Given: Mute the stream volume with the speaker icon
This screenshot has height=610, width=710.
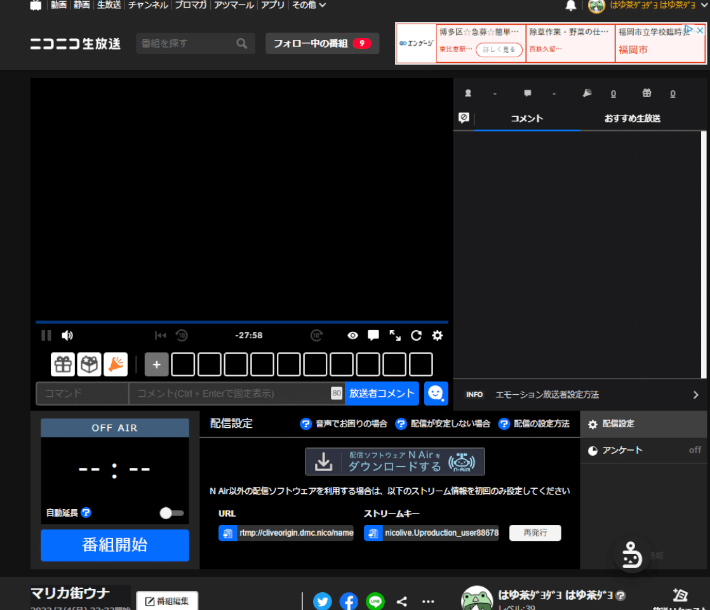Looking at the screenshot, I should click(x=67, y=335).
